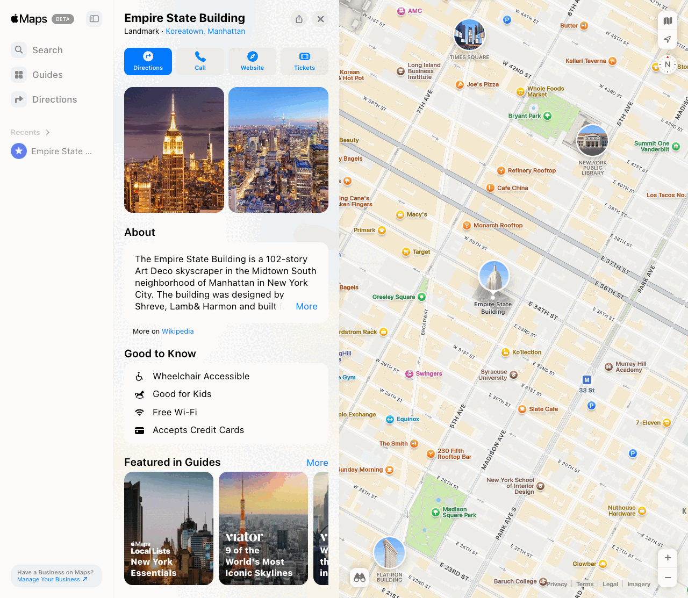The image size is (688, 598).
Task: Click the Tickets button
Action: pyautogui.click(x=304, y=61)
